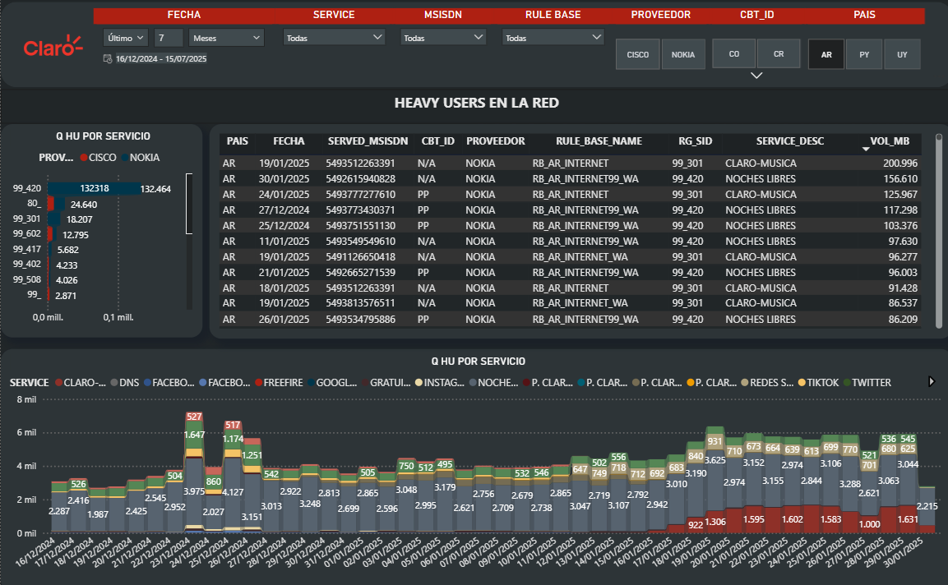
Task: Click MSISDN 5493813576511 in the table
Action: pos(360,303)
